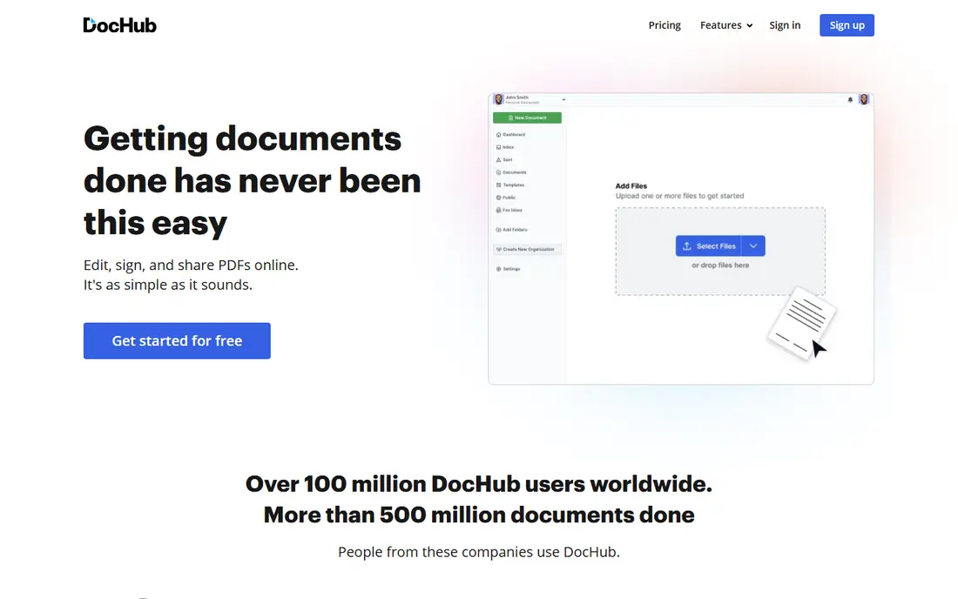
Task: Click New Document in the preview
Action: point(527,118)
